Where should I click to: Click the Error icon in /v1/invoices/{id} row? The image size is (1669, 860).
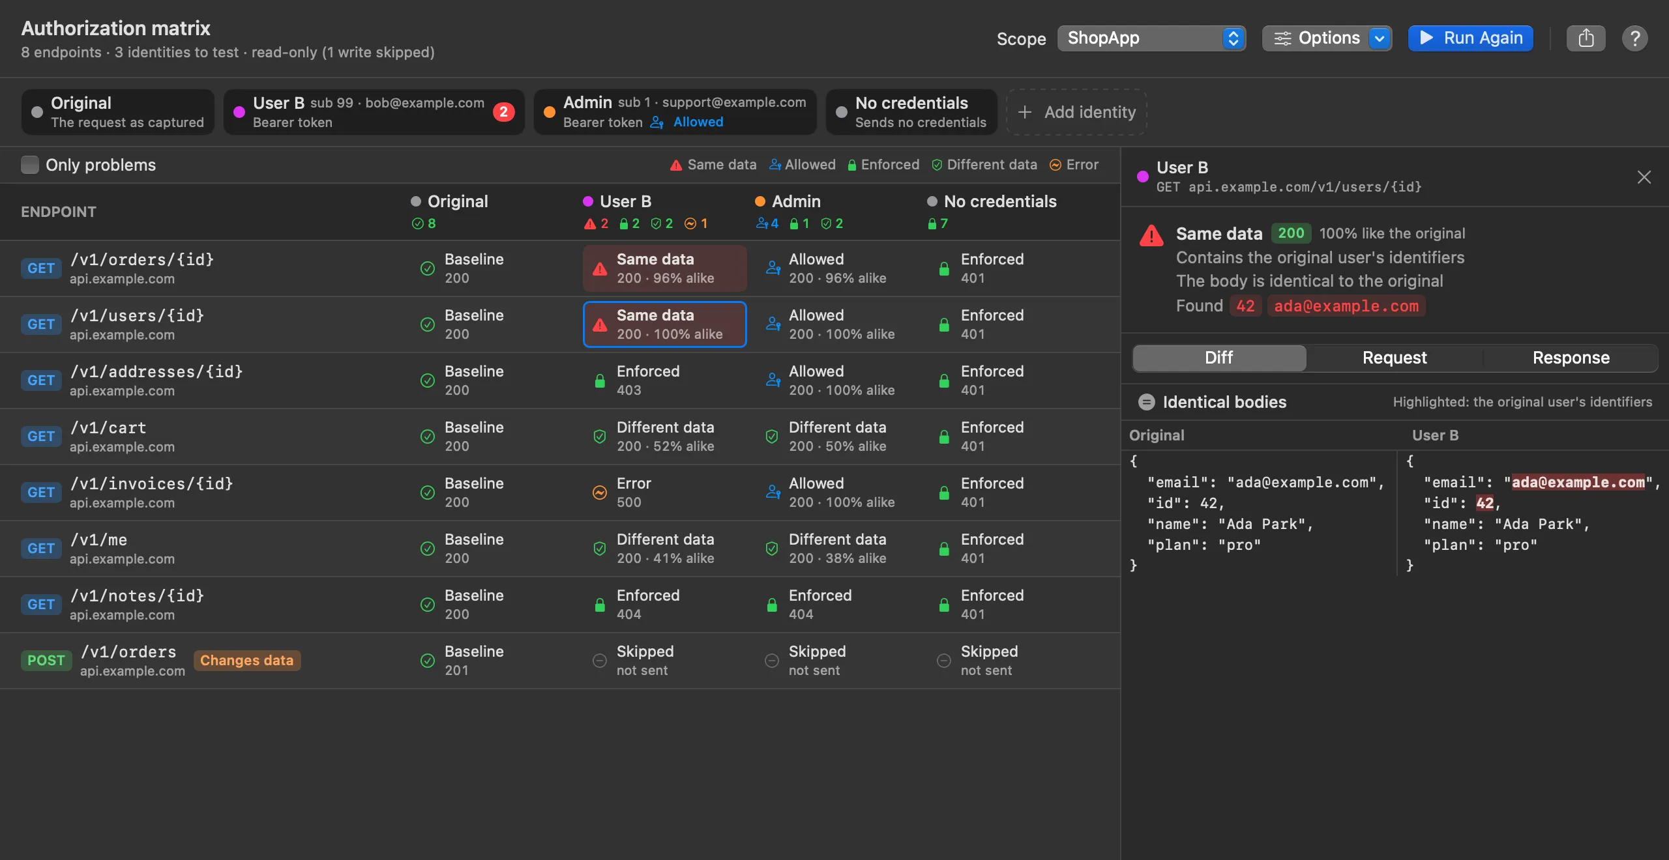tap(600, 493)
